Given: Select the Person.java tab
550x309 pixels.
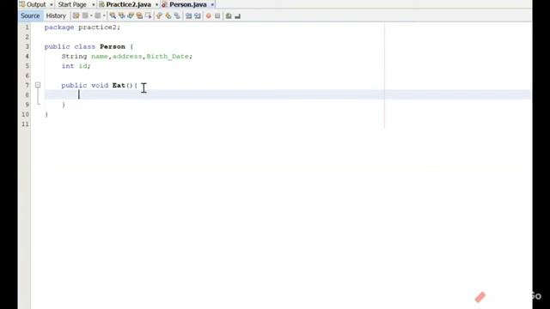Looking at the screenshot, I should tap(188, 4).
